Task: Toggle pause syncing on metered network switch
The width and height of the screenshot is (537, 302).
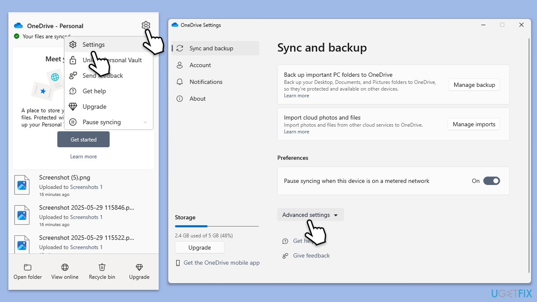Action: (491, 181)
